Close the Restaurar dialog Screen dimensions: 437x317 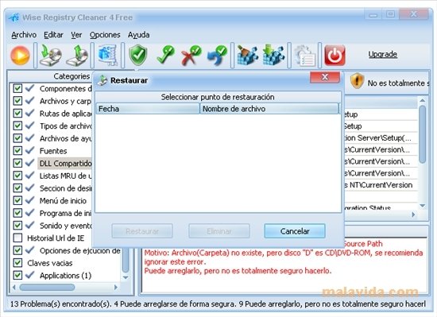pyautogui.click(x=325, y=77)
